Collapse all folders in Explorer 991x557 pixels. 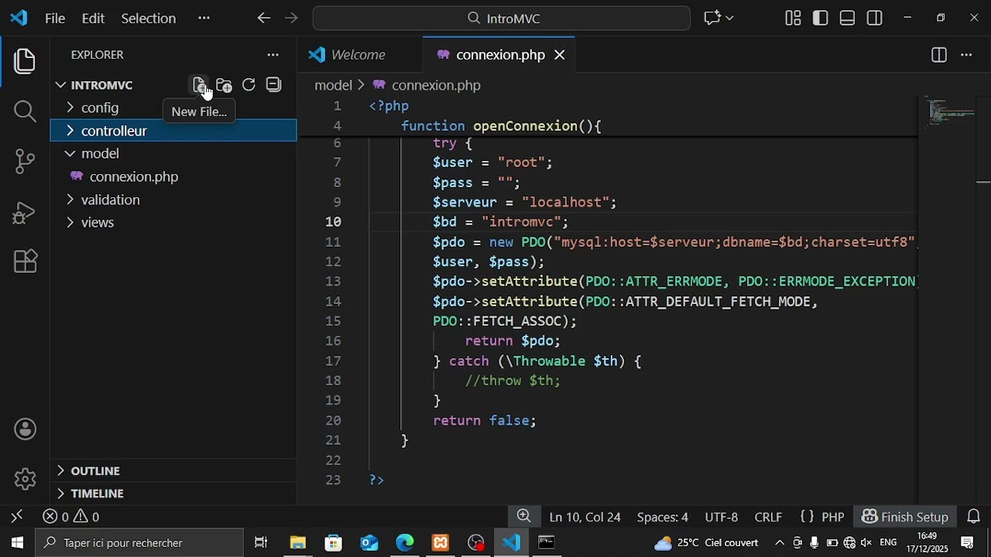[x=273, y=85]
